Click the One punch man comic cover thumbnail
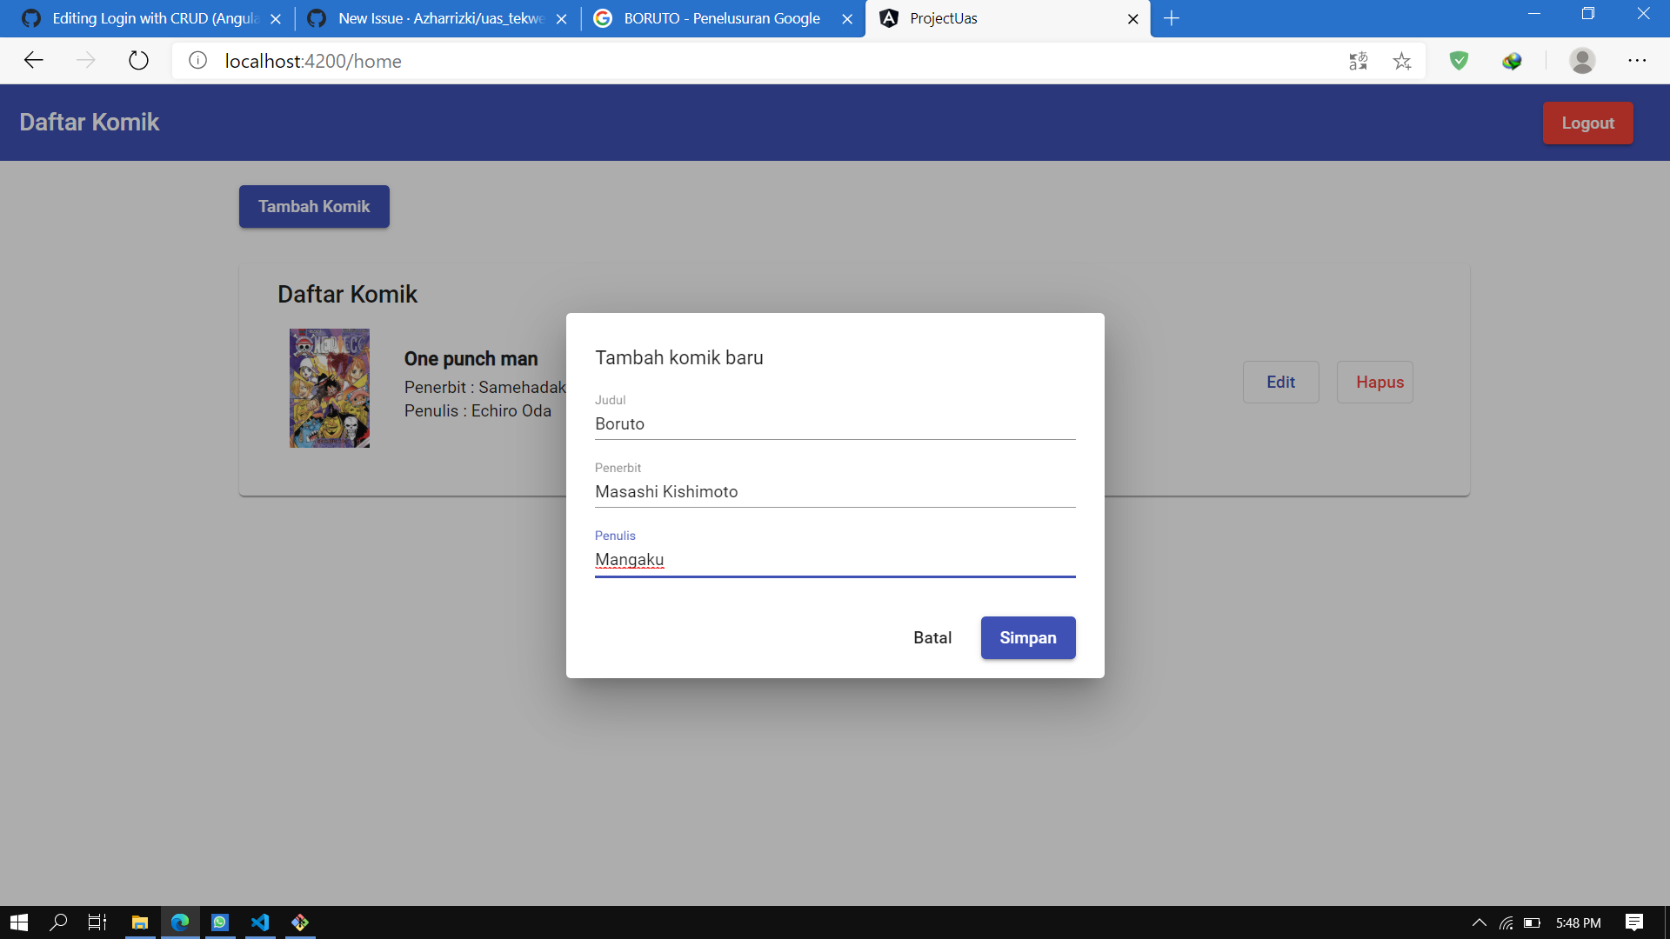 [x=330, y=388]
